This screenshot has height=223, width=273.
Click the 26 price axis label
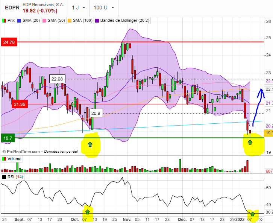point(268,21)
